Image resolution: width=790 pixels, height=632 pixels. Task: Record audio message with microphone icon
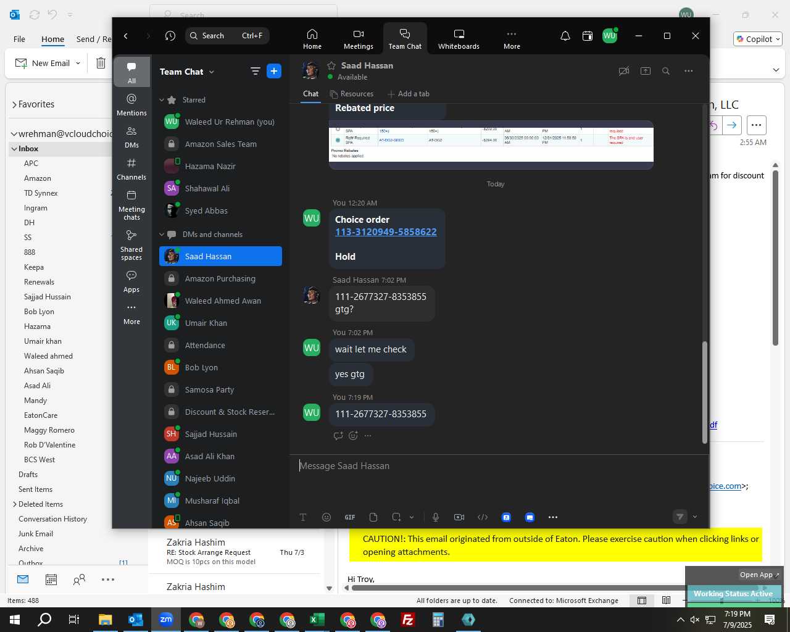click(436, 517)
